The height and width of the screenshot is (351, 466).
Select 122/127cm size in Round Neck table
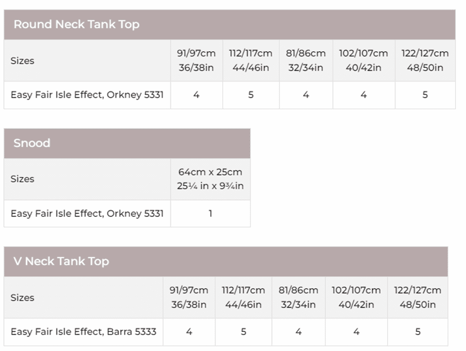[425, 60]
